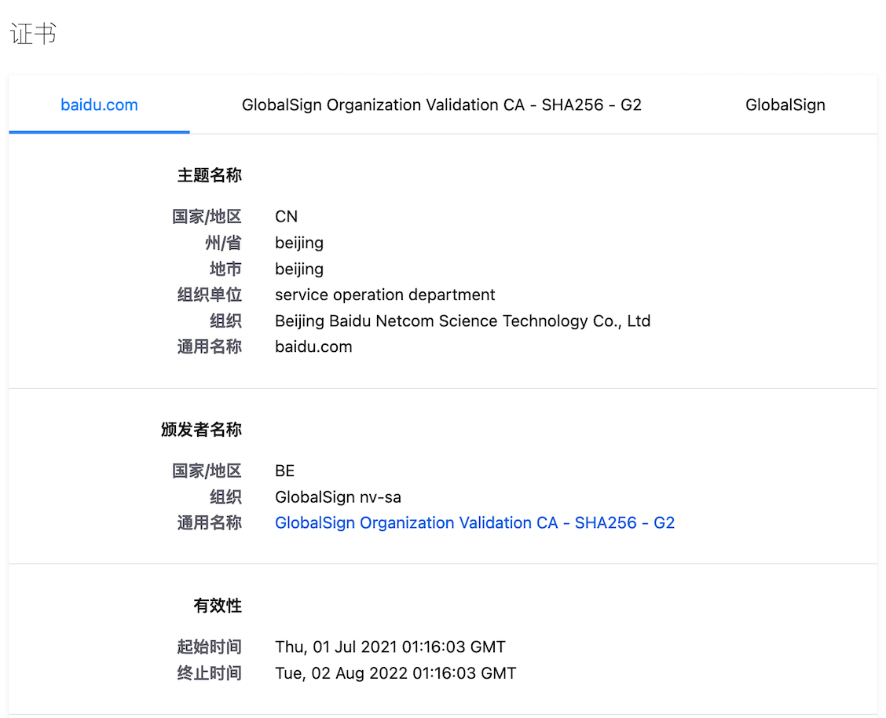This screenshot has height=718, width=886.
Task: Click the service operation department text
Action: [x=385, y=295]
